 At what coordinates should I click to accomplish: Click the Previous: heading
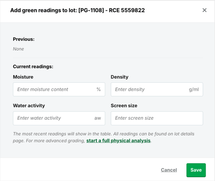(23, 39)
